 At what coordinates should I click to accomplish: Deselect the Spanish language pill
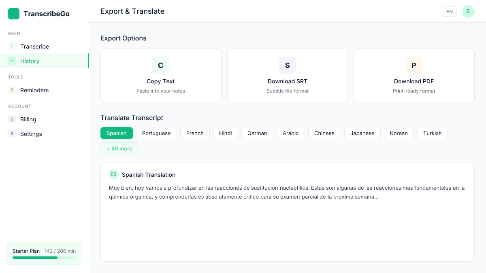[116, 133]
